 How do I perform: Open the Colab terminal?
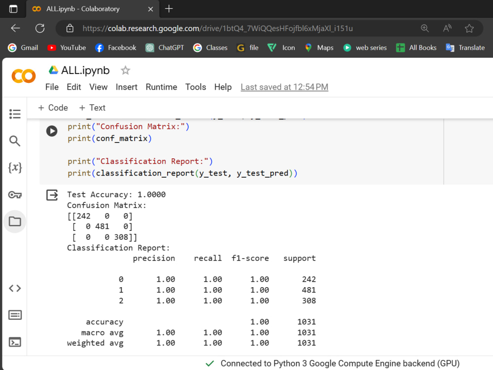coord(15,341)
